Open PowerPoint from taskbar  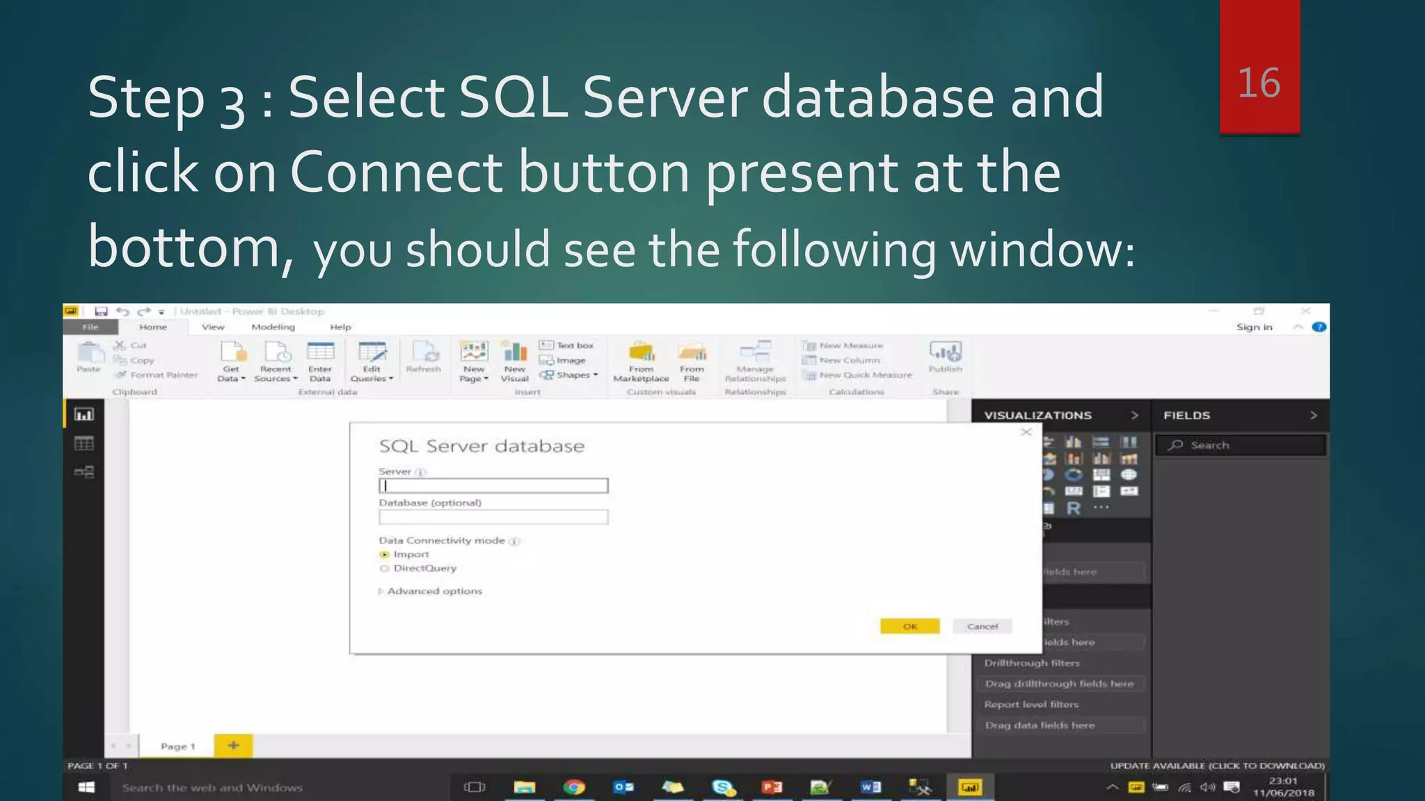point(772,787)
